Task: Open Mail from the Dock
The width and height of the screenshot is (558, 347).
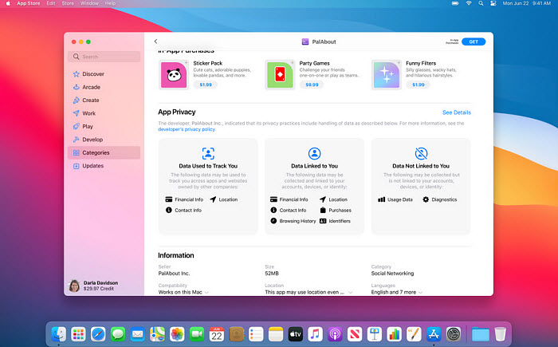Action: click(x=137, y=334)
